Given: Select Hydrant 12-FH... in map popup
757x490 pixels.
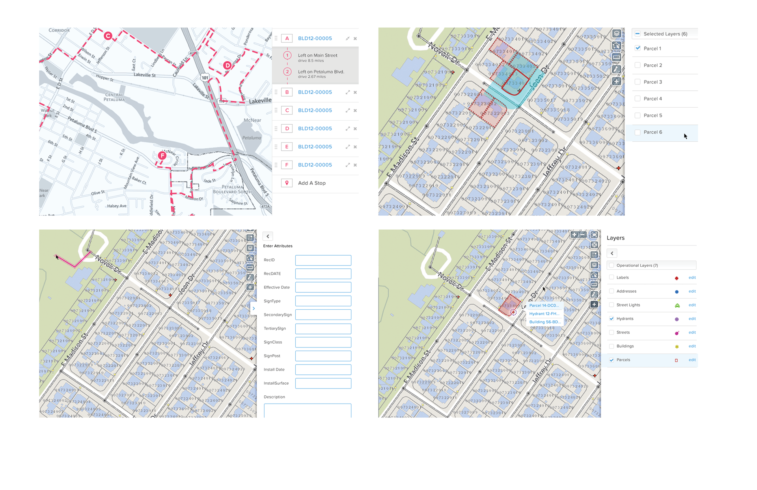Looking at the screenshot, I should click(x=544, y=314).
